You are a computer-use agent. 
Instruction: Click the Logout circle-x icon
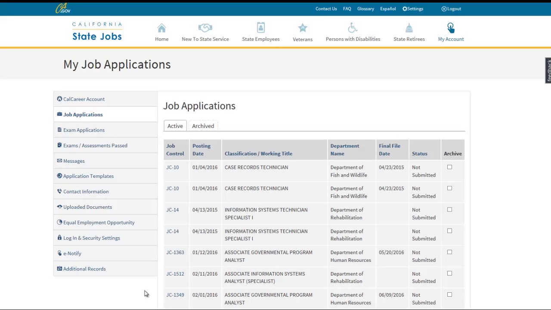tap(444, 9)
